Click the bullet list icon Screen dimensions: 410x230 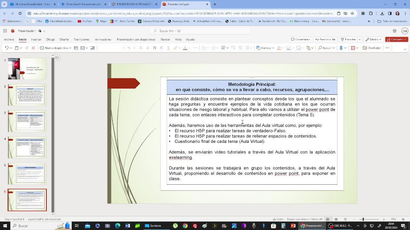(x=204, y=48)
